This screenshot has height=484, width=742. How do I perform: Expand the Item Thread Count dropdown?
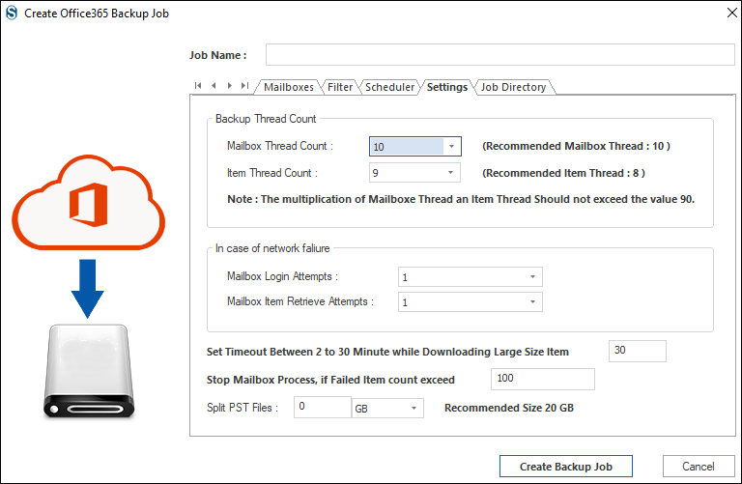tap(450, 173)
